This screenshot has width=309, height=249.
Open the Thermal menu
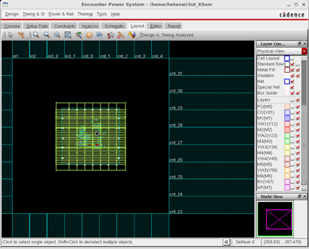click(85, 14)
